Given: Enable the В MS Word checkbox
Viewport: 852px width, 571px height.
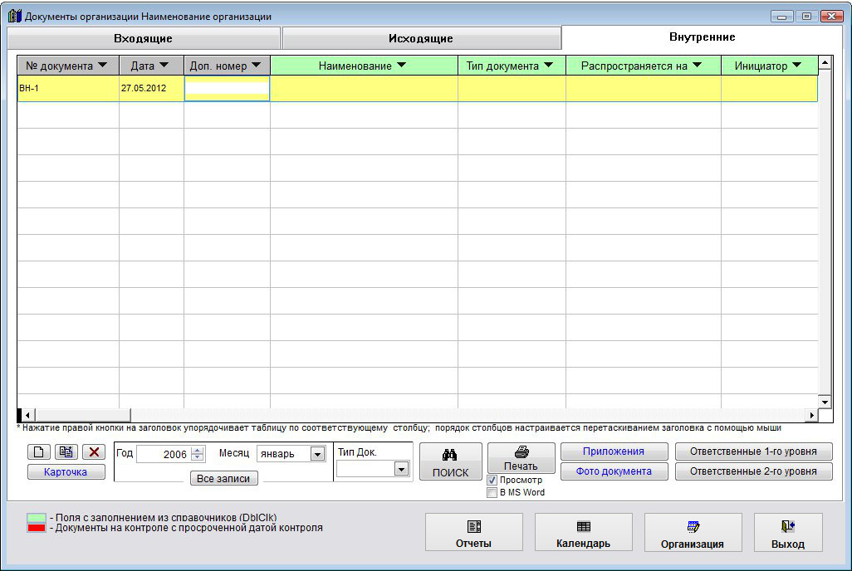Looking at the screenshot, I should click(492, 492).
